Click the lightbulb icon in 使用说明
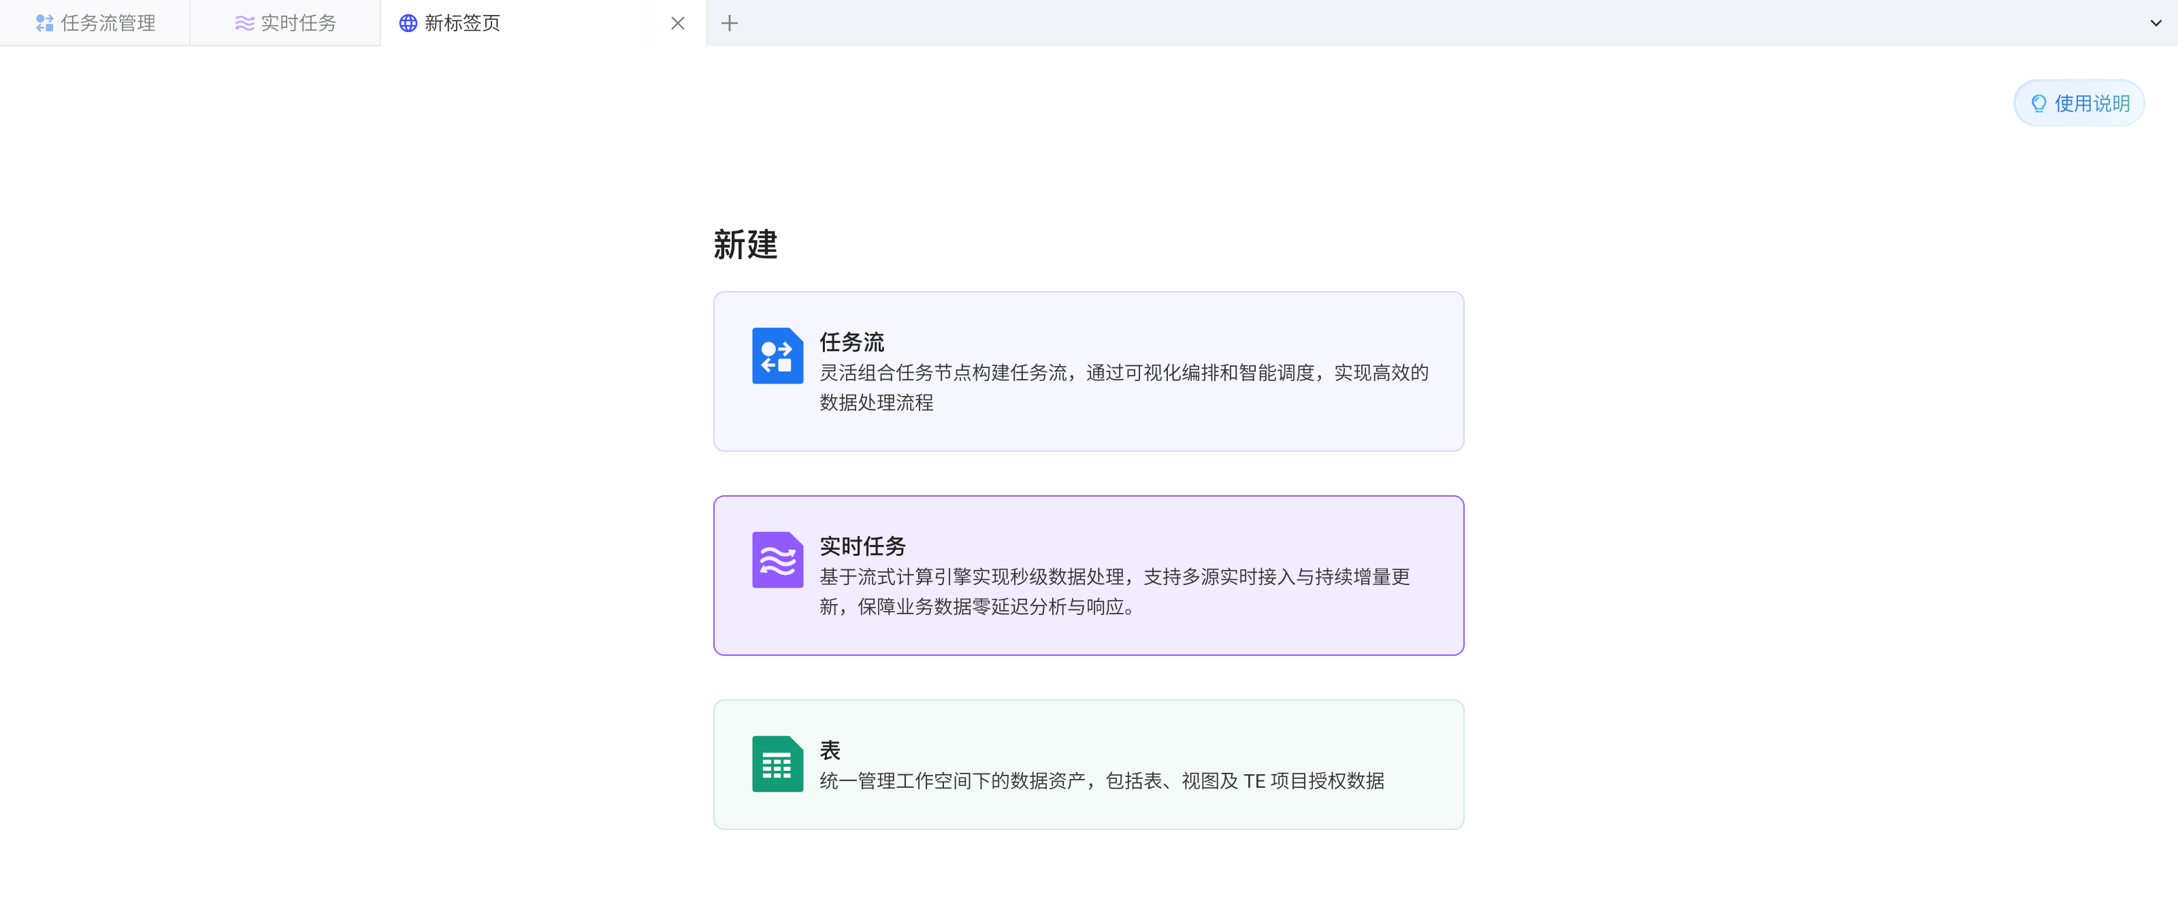Viewport: 2178px width, 898px height. click(2038, 103)
